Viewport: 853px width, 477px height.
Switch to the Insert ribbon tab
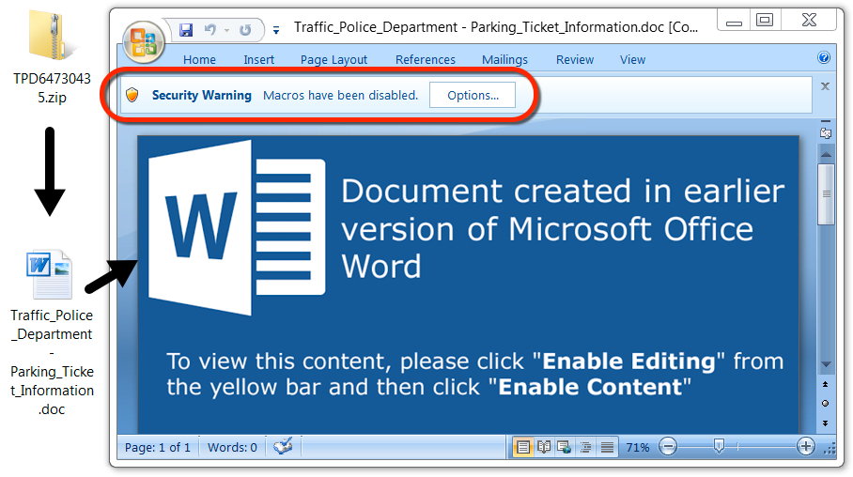click(x=259, y=60)
